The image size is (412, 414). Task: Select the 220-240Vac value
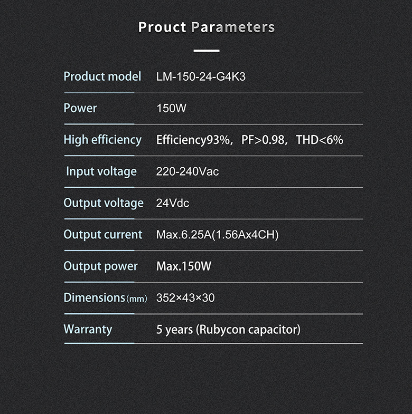click(188, 172)
